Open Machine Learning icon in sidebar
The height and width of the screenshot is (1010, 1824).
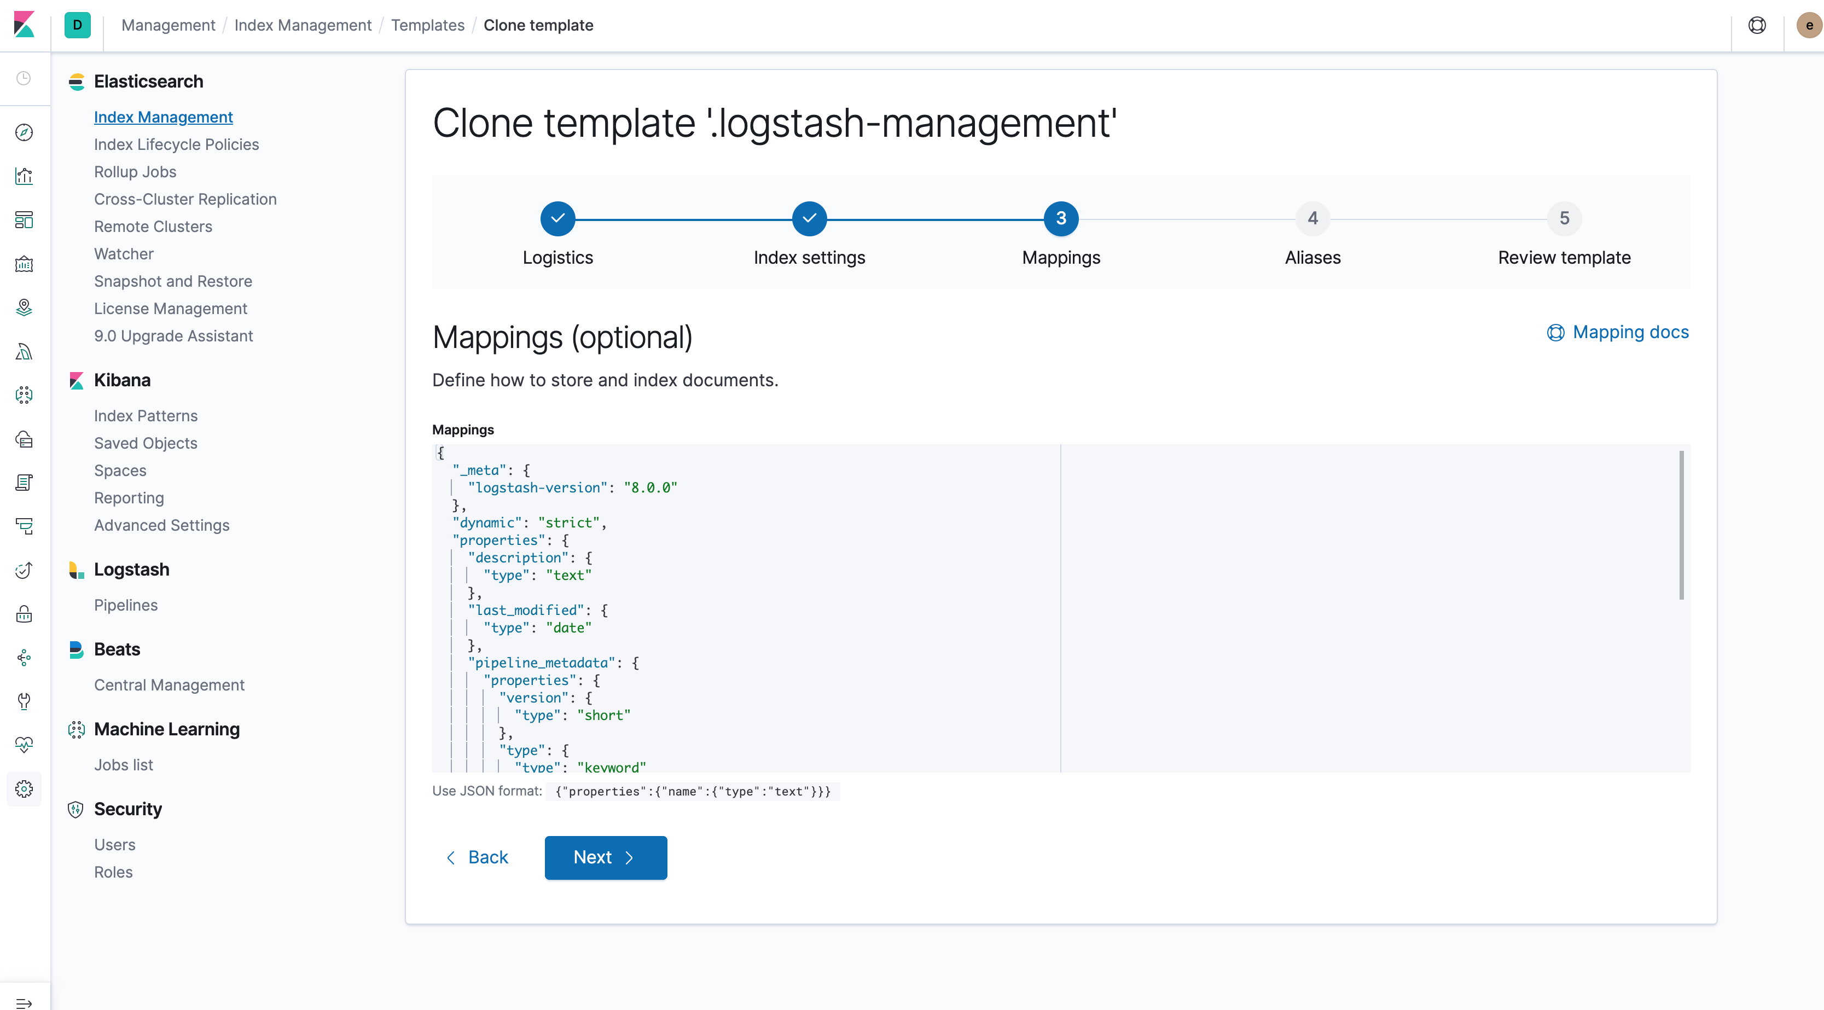(x=24, y=395)
